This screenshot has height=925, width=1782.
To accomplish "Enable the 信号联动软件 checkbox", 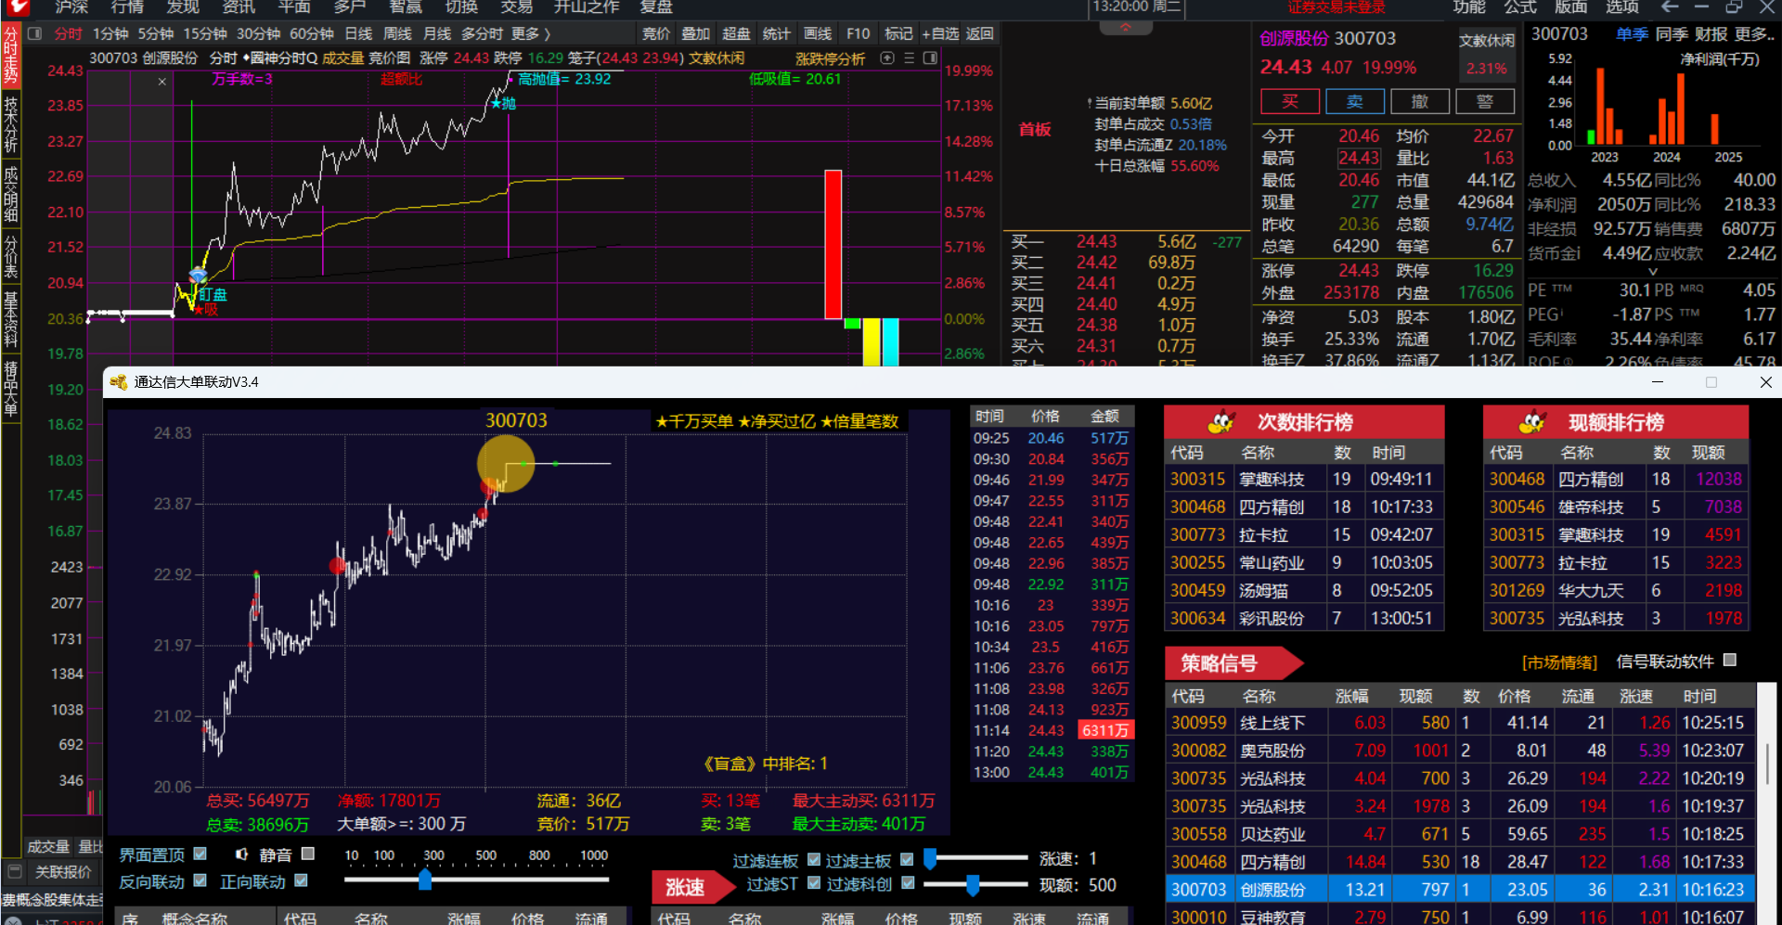I will pyautogui.click(x=1729, y=660).
